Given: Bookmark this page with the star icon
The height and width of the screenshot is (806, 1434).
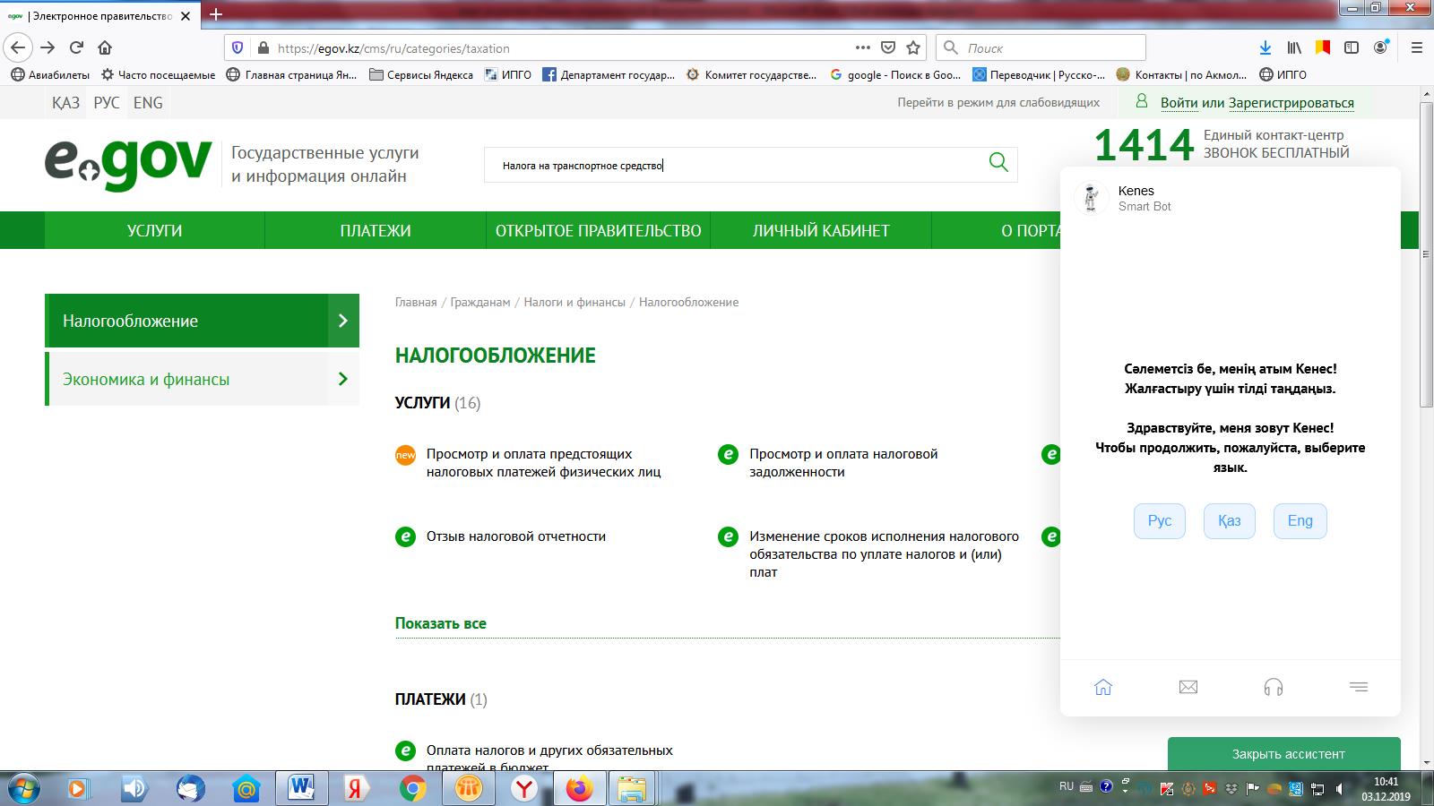Looking at the screenshot, I should coord(913,47).
